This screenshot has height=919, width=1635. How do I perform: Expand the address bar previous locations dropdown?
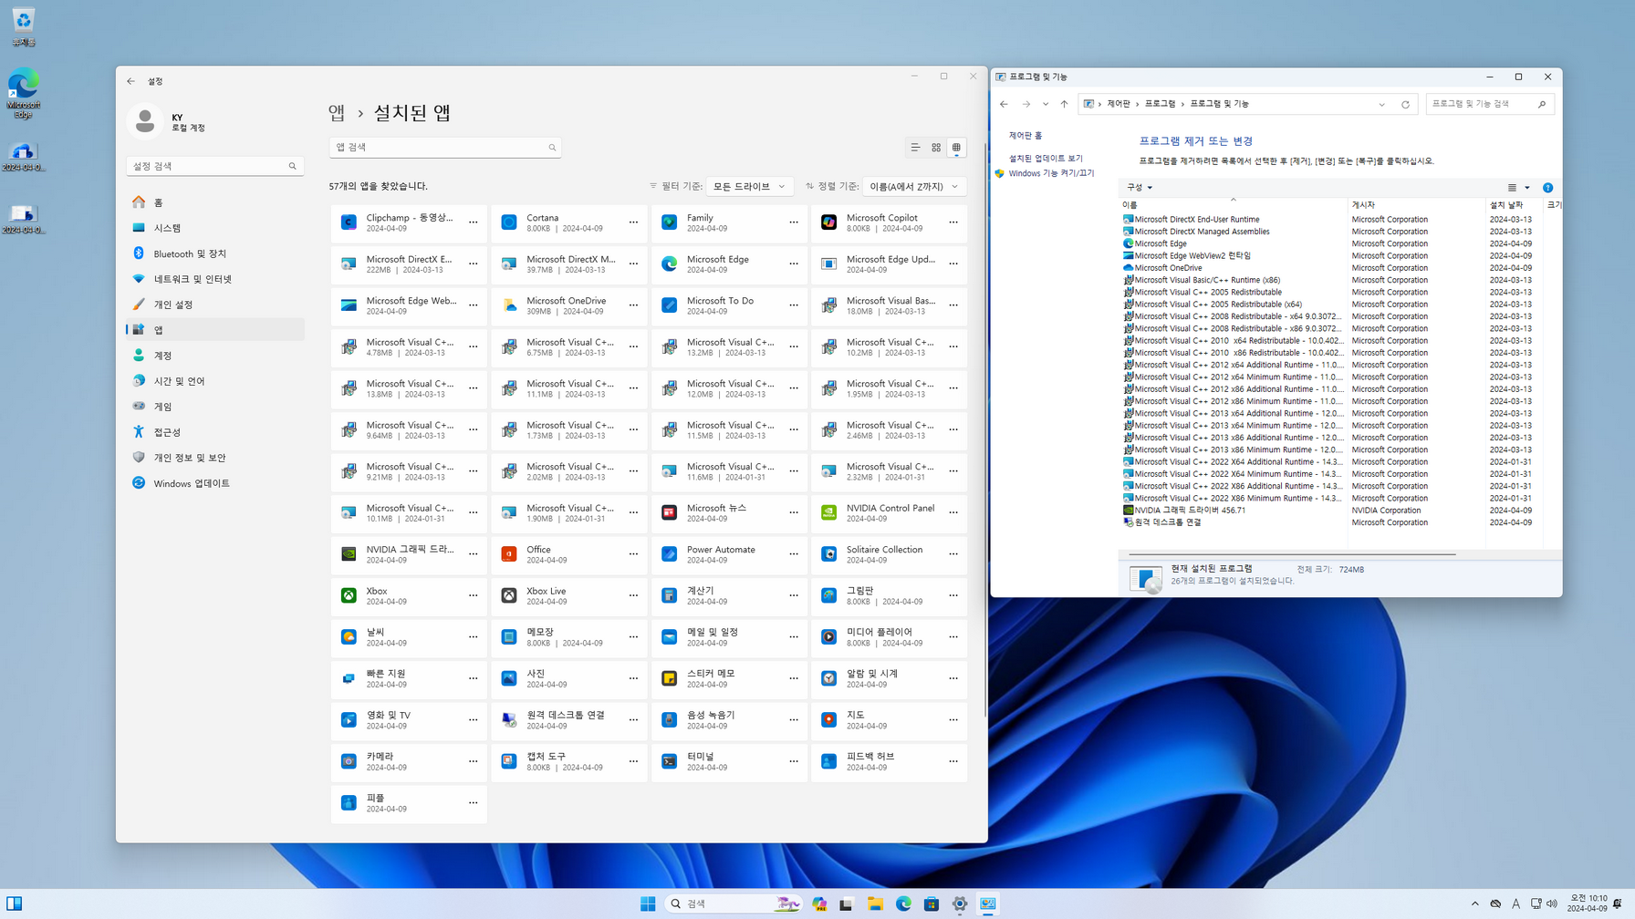[x=1381, y=104]
